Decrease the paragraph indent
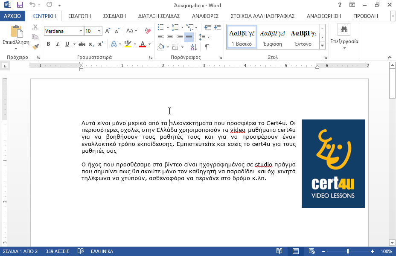396x256 pixels. (x=207, y=27)
